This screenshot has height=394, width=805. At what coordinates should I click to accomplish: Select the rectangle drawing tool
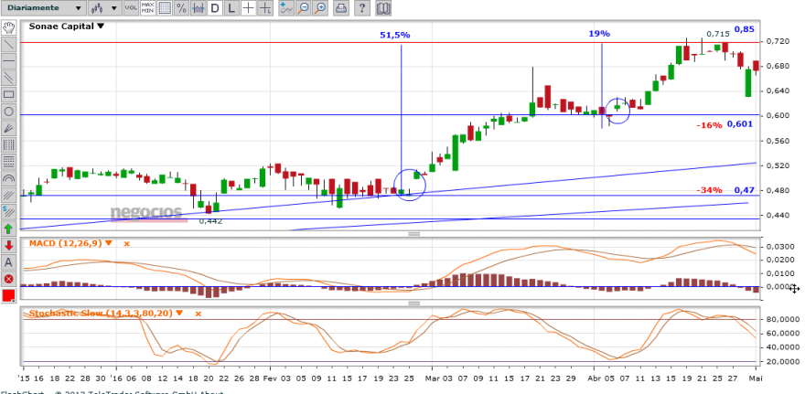9,94
